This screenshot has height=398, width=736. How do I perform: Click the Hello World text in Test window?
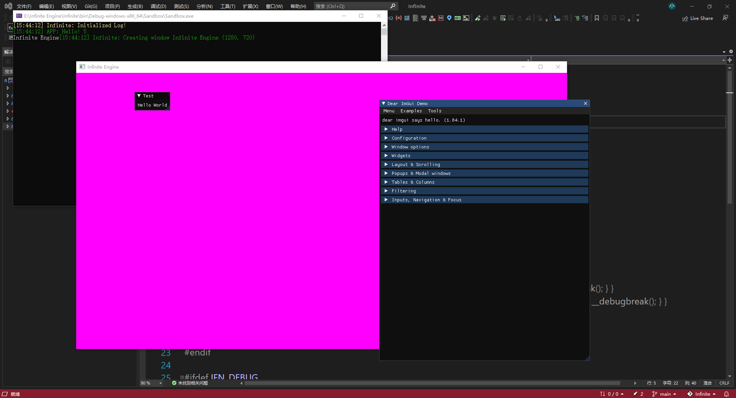pos(152,105)
